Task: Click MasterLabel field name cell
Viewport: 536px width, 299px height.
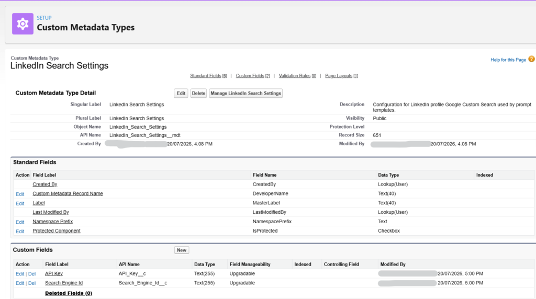Action: point(266,203)
